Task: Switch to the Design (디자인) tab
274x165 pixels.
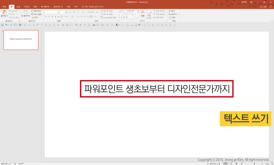Action: point(27,7)
